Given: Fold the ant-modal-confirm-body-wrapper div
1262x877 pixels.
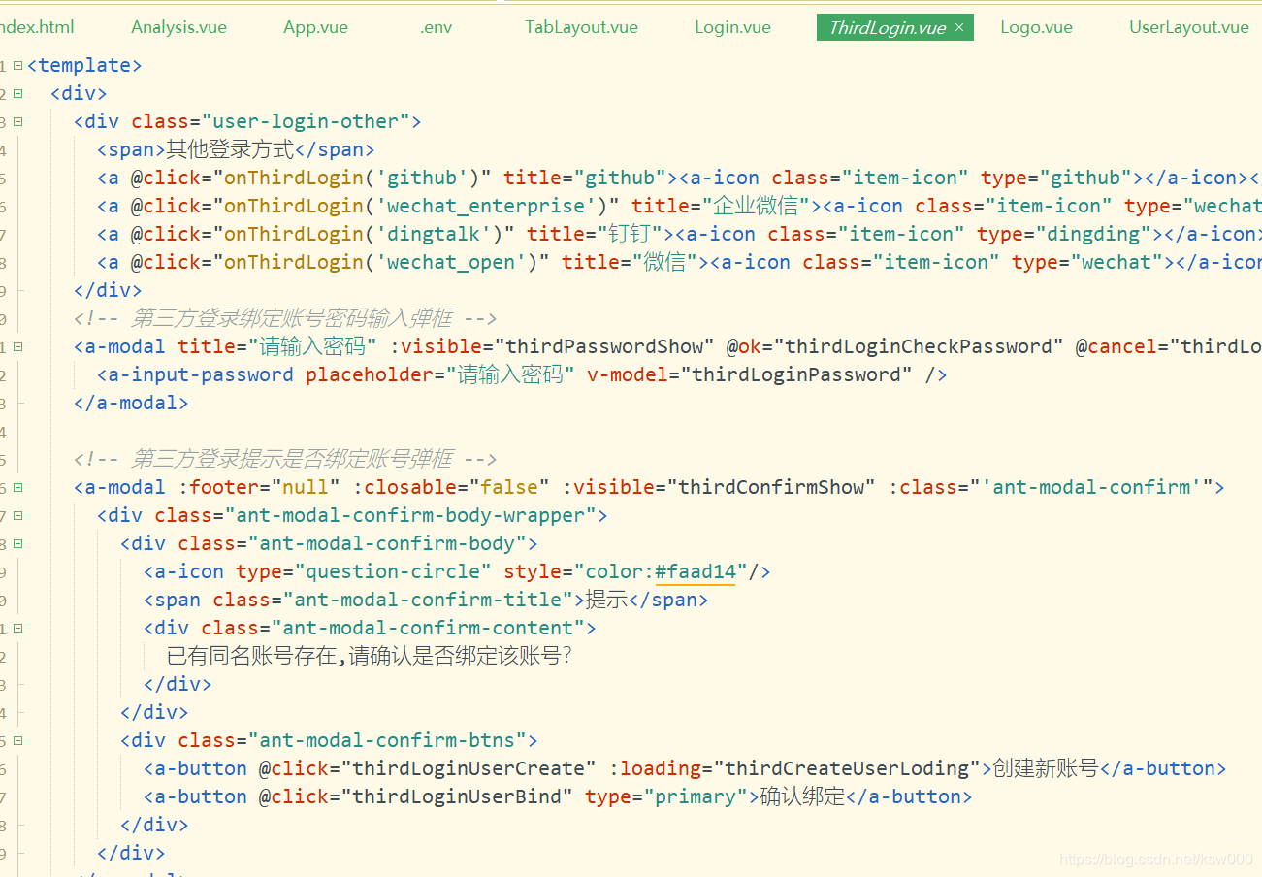Looking at the screenshot, I should click(x=18, y=516).
